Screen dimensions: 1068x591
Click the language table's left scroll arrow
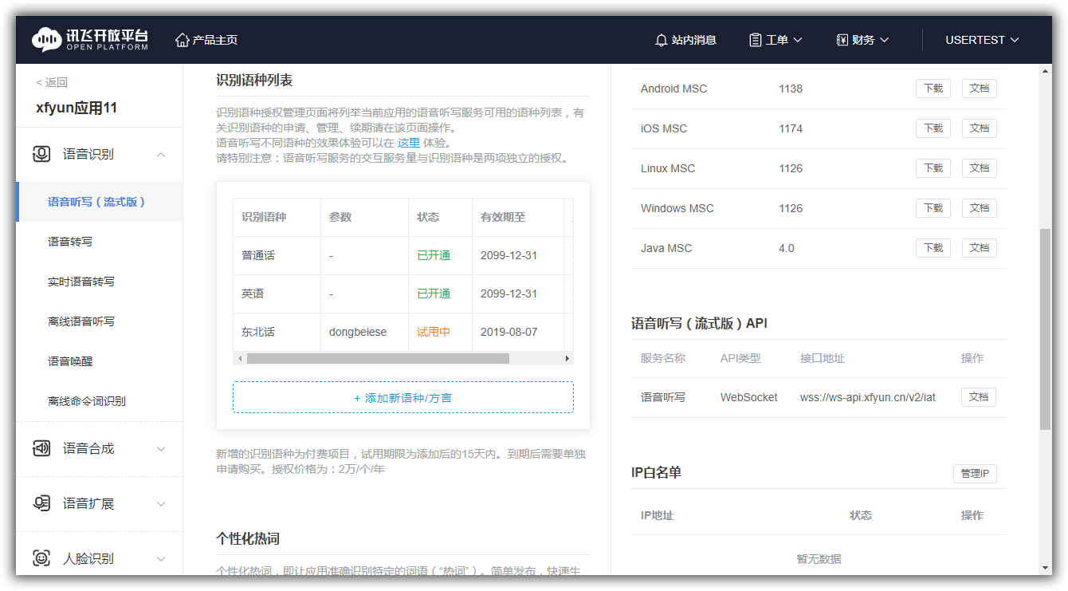point(240,359)
